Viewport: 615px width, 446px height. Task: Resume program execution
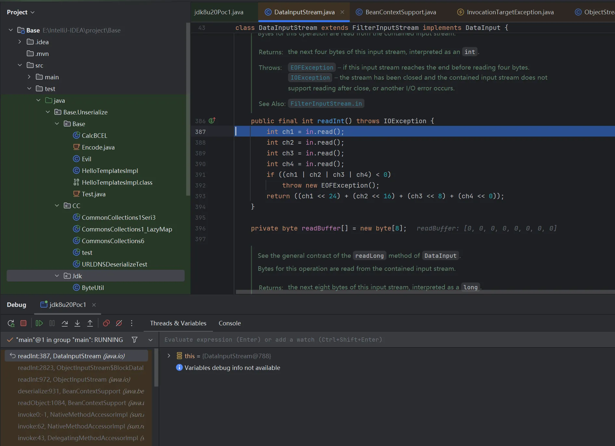39,323
